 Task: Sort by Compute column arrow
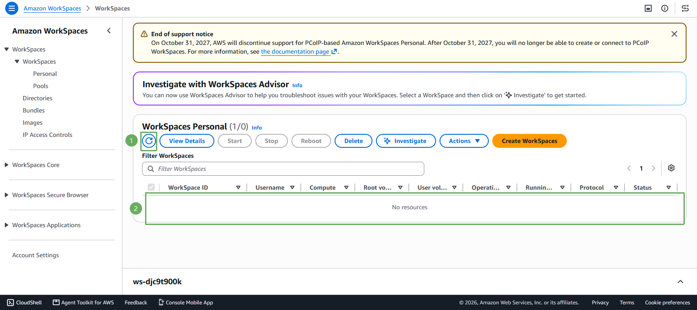(346, 187)
